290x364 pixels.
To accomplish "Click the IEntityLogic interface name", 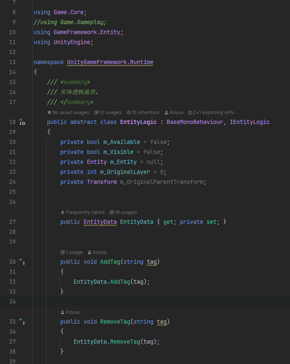I will [250, 122].
